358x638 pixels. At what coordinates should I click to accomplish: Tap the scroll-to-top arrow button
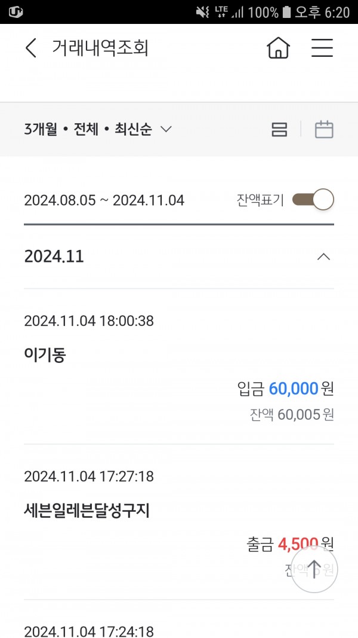pyautogui.click(x=314, y=569)
